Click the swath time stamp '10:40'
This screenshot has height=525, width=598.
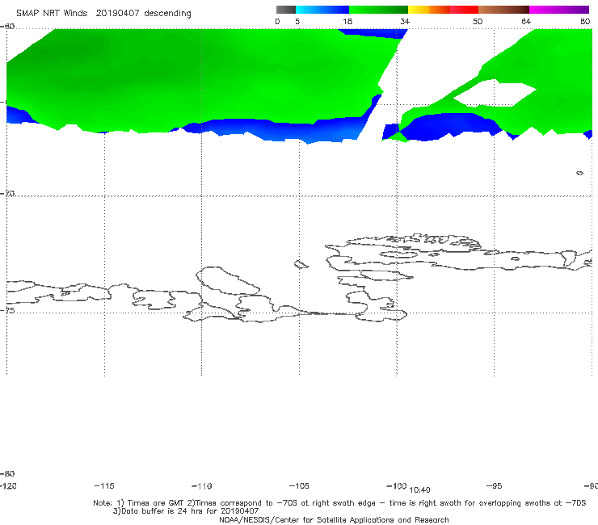tap(419, 490)
